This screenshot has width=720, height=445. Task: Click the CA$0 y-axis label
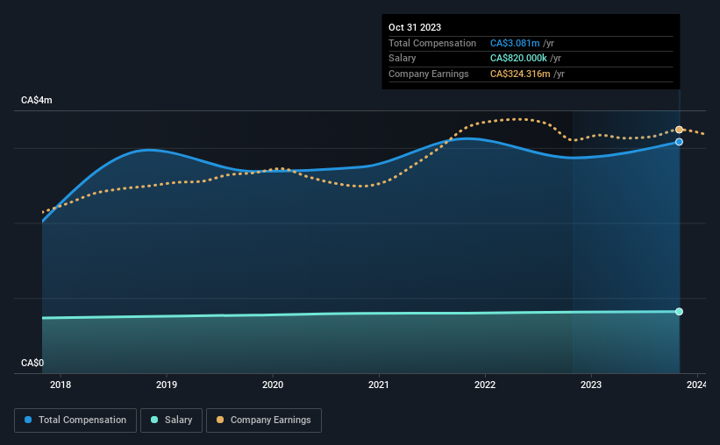32,363
